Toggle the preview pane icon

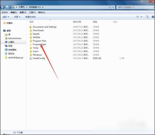click(147, 17)
